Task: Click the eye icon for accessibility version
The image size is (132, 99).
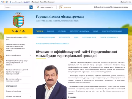Action: click(95, 7)
